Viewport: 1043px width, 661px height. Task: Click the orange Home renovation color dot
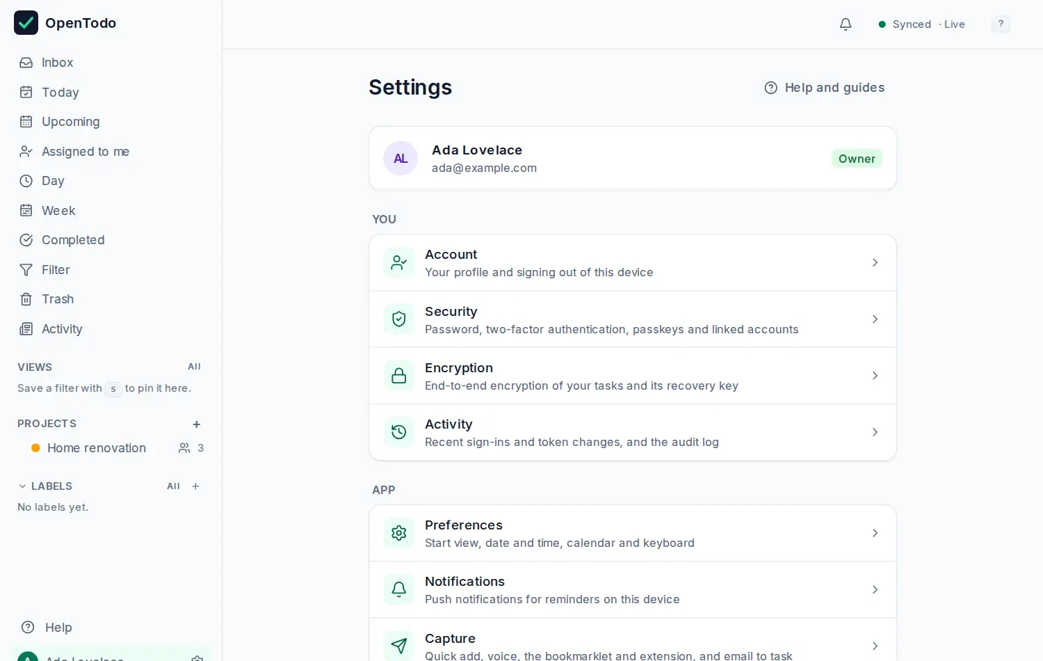(35, 448)
